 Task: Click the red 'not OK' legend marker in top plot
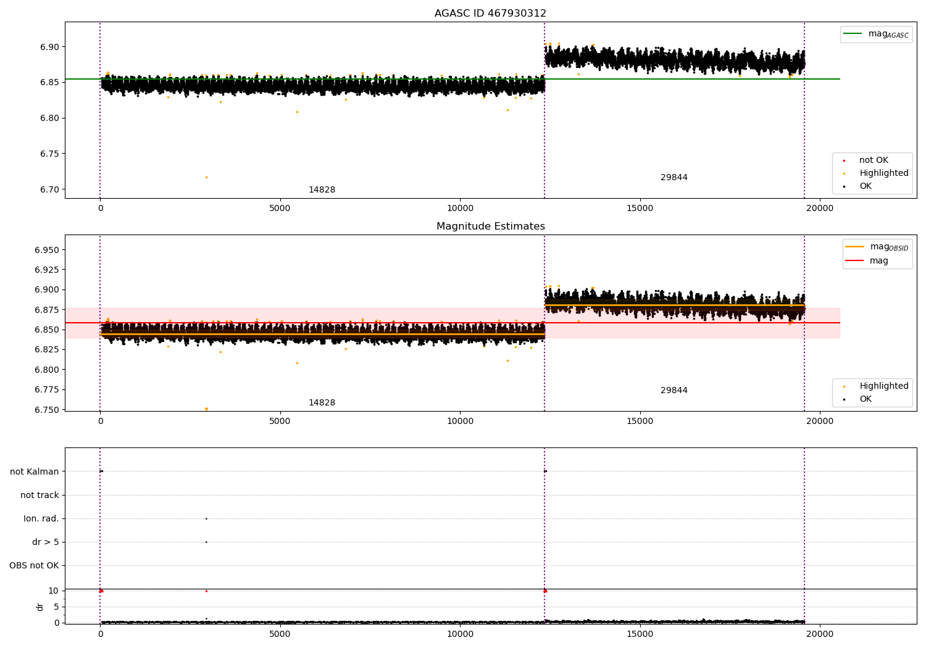[844, 160]
